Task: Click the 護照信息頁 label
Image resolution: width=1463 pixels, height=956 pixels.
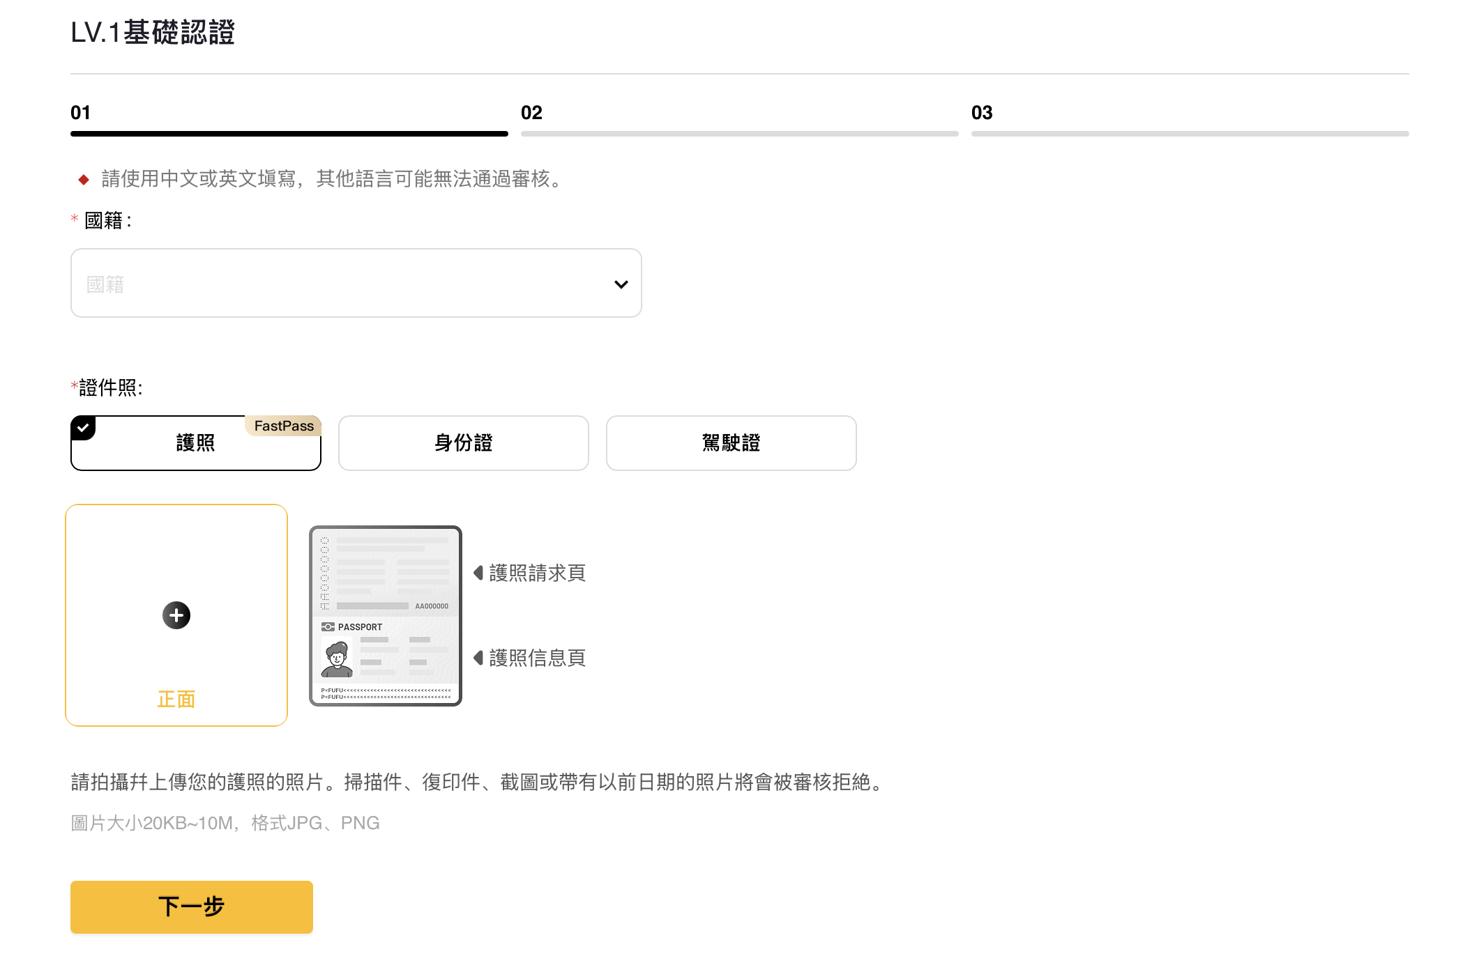Action: [x=538, y=658]
